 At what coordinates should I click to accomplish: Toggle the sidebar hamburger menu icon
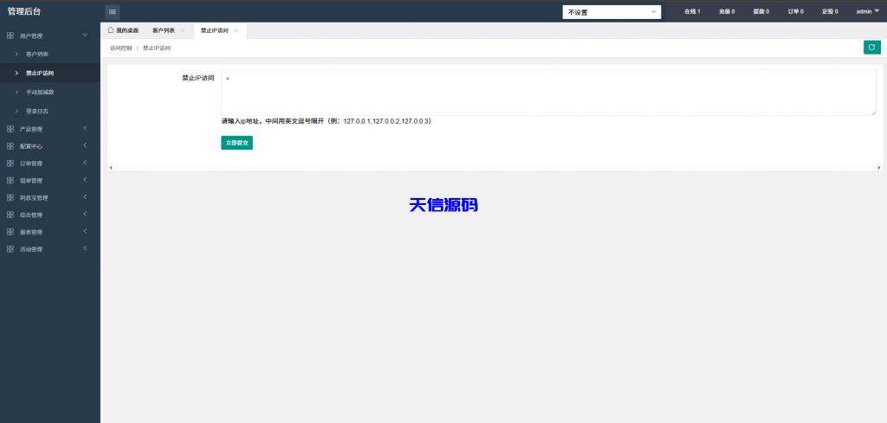[x=113, y=11]
